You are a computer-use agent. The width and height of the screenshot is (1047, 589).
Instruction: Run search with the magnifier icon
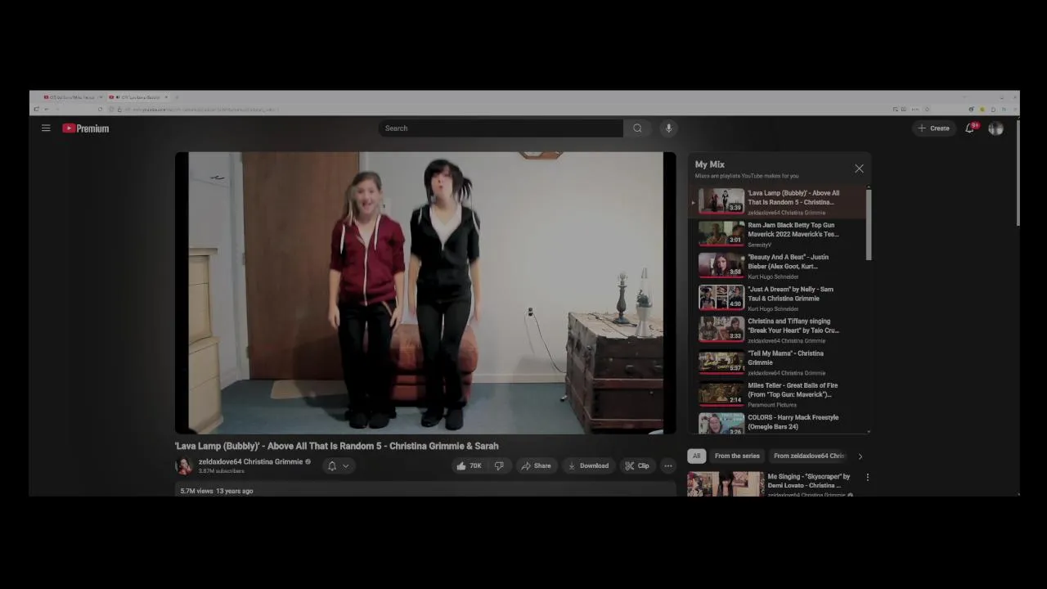point(637,128)
